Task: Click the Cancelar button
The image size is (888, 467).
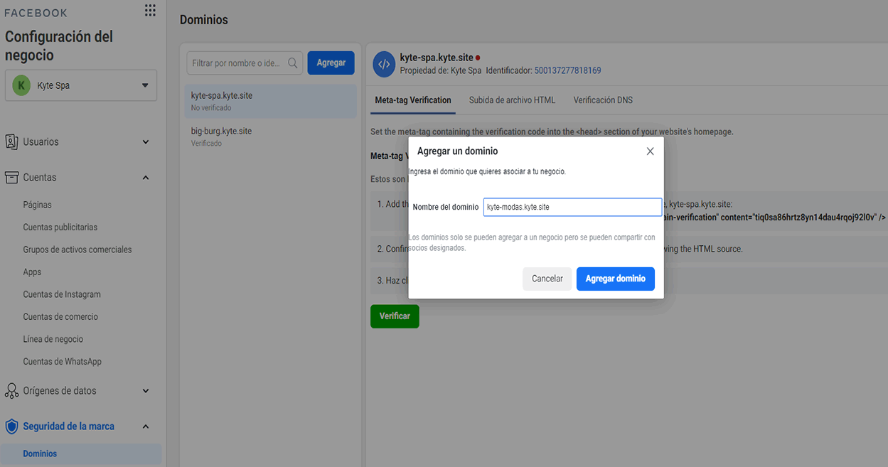Action: click(x=547, y=279)
